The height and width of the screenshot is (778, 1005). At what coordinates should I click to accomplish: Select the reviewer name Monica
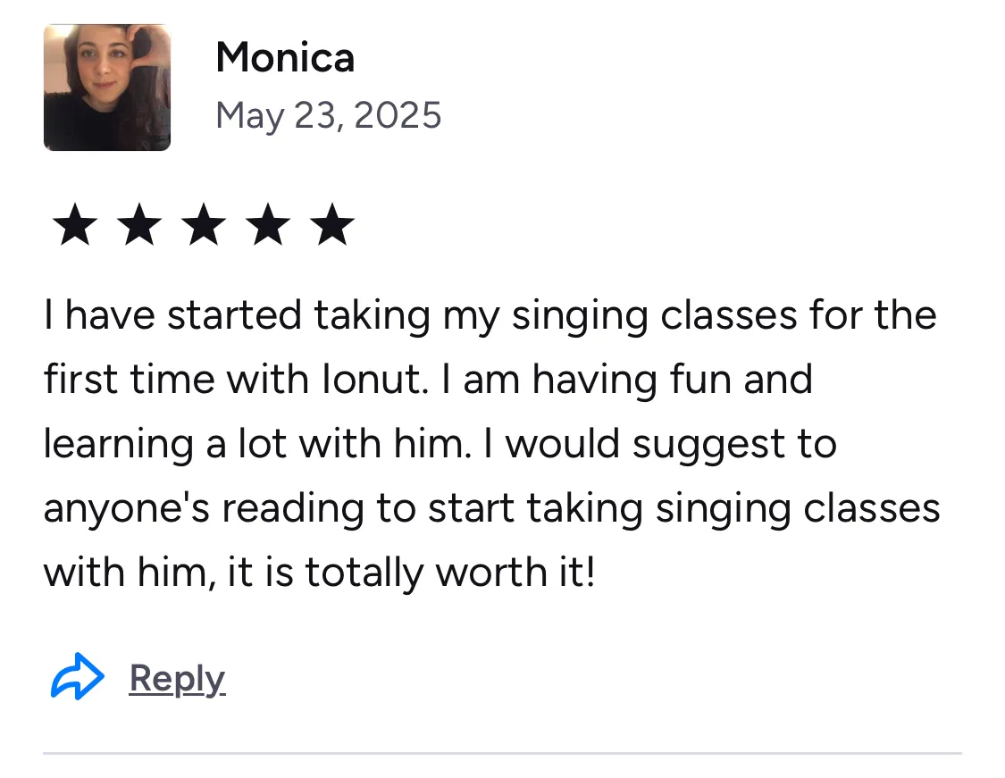[x=285, y=57]
